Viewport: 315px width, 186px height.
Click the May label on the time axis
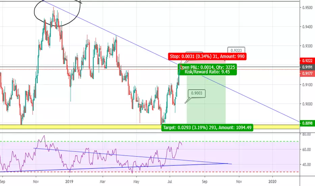pos(136,182)
